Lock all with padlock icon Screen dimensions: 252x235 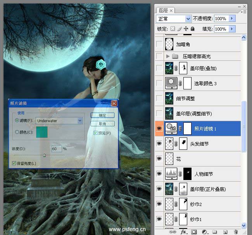point(193,29)
